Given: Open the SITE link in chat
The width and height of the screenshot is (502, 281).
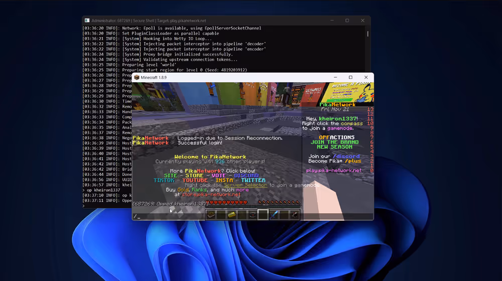Looking at the screenshot, I should [171, 176].
